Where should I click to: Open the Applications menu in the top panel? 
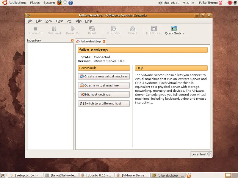(x=17, y=3)
